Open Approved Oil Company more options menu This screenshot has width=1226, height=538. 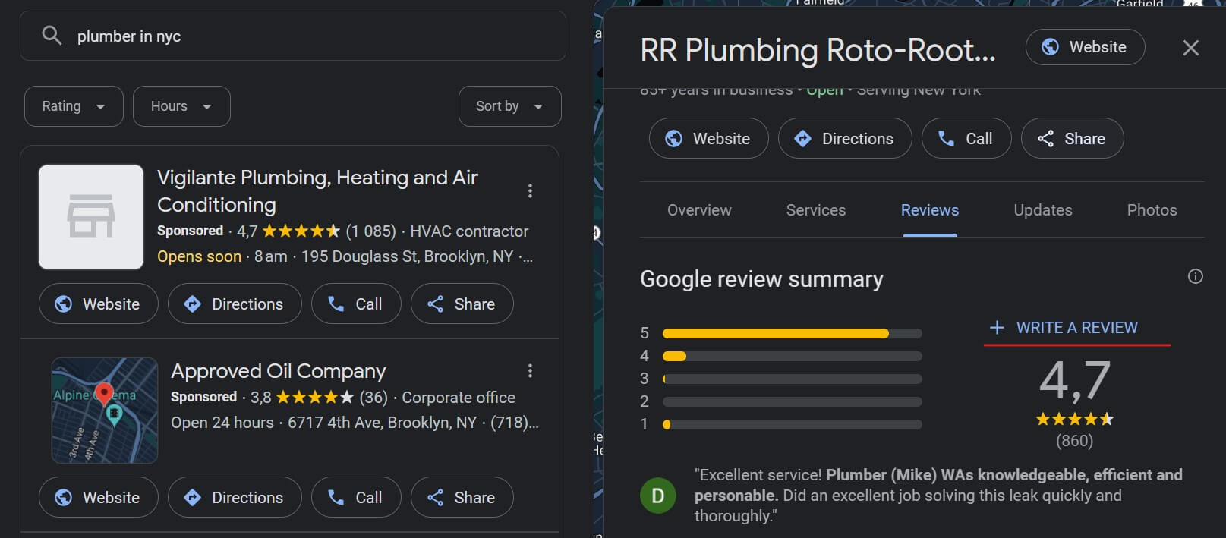[530, 370]
